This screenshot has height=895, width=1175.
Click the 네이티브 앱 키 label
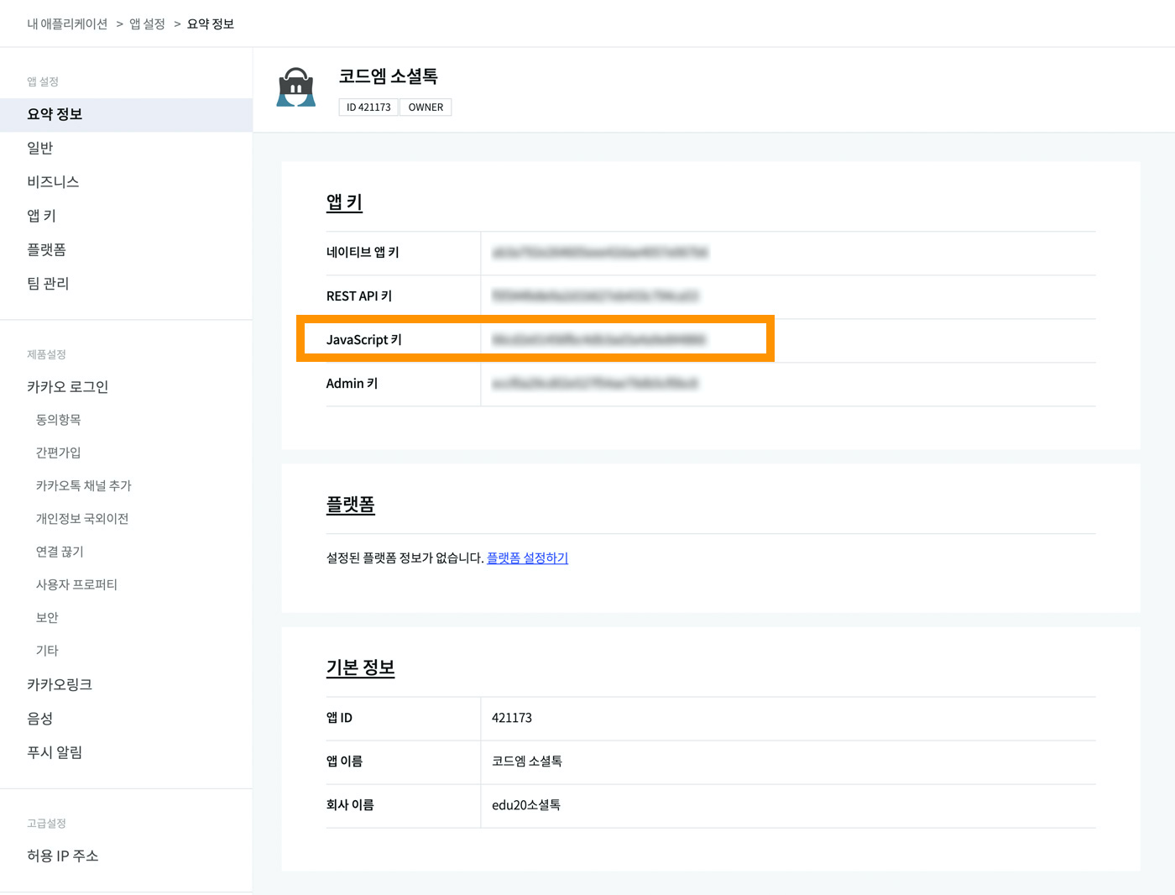[363, 252]
